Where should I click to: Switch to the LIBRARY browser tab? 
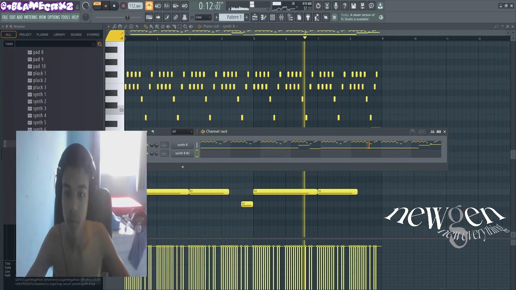[x=59, y=35]
